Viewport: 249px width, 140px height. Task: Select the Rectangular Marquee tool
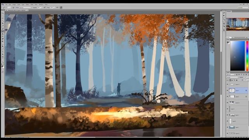coord(3,16)
